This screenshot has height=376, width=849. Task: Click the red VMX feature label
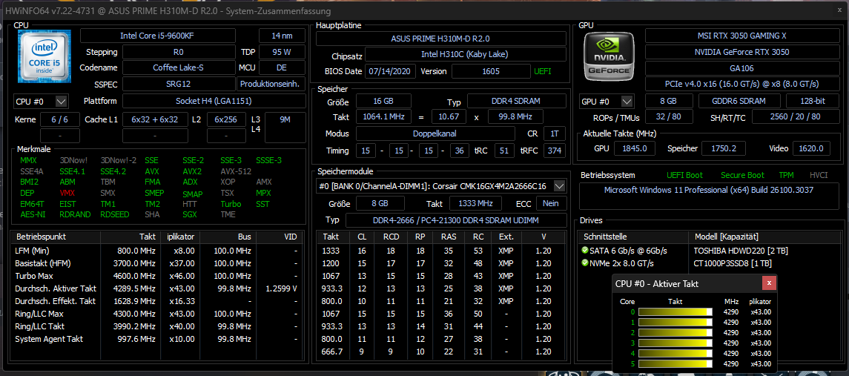(x=67, y=193)
